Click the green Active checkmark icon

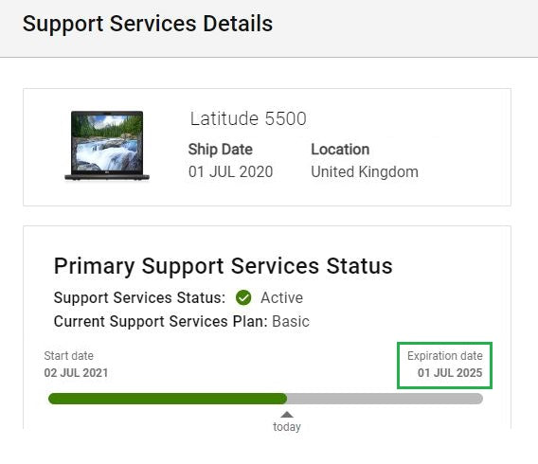(243, 297)
